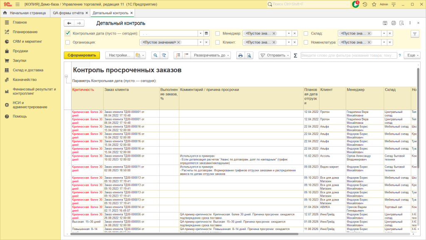Go forward with the right arrow button
This screenshot has width=426, height=240.
79,23
